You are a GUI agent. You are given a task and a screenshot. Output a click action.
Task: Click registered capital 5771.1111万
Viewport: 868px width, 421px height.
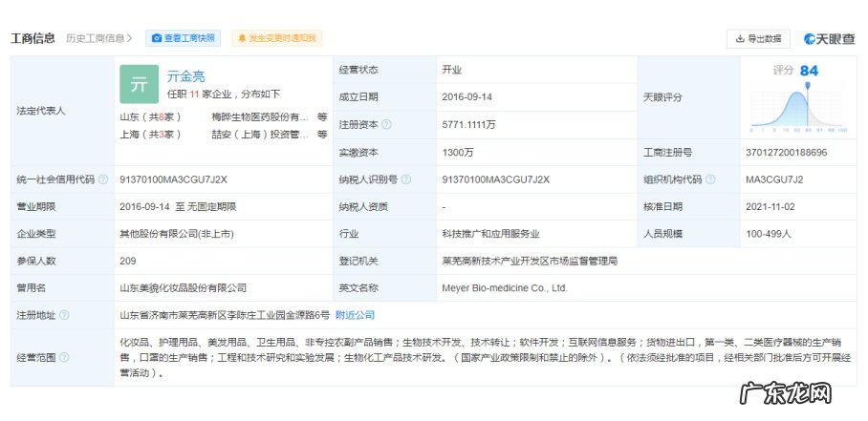pos(468,125)
